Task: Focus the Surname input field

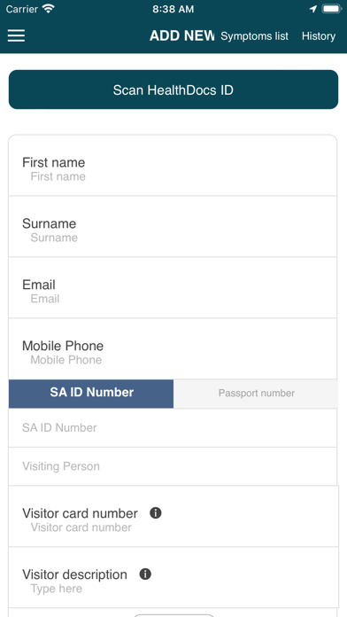Action: pyautogui.click(x=173, y=226)
